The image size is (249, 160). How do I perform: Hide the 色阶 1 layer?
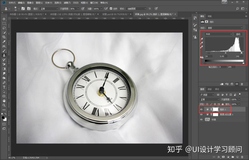click(201, 109)
